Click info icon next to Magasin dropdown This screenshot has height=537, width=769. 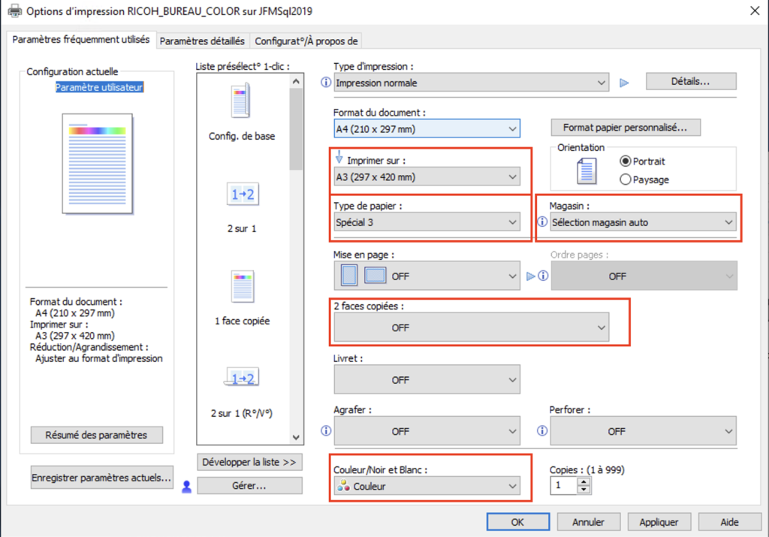[542, 222]
